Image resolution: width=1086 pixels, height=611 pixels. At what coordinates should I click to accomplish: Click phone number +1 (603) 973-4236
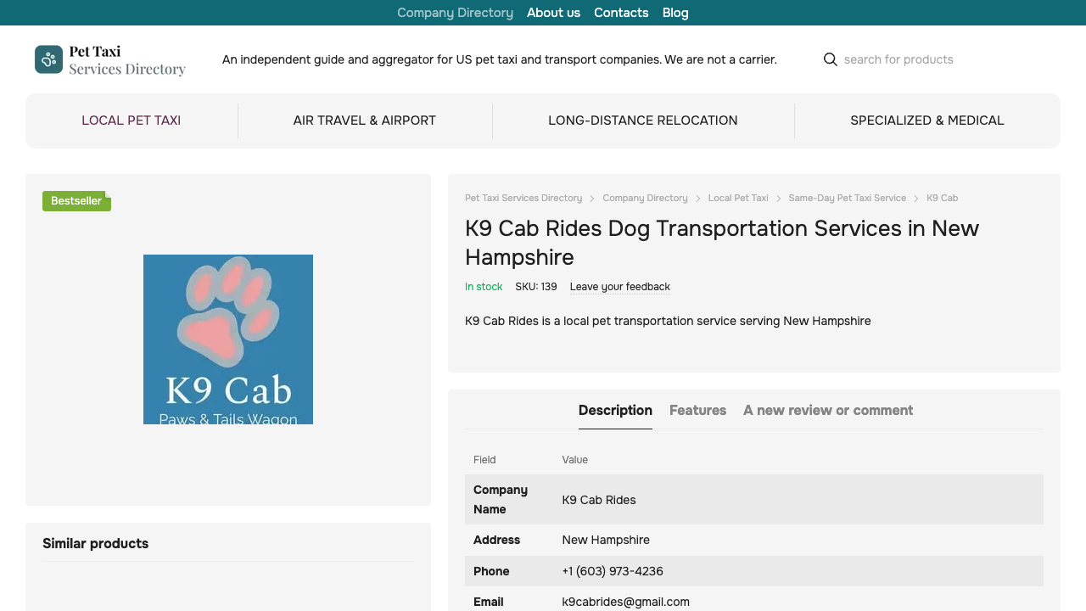pos(613,571)
